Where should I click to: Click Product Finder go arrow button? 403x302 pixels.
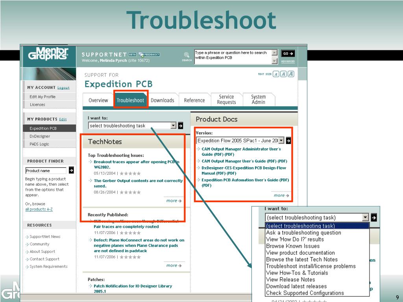[x=71, y=170]
